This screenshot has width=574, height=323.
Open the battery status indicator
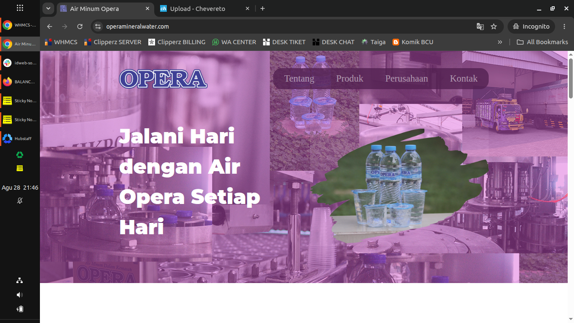pos(20,309)
